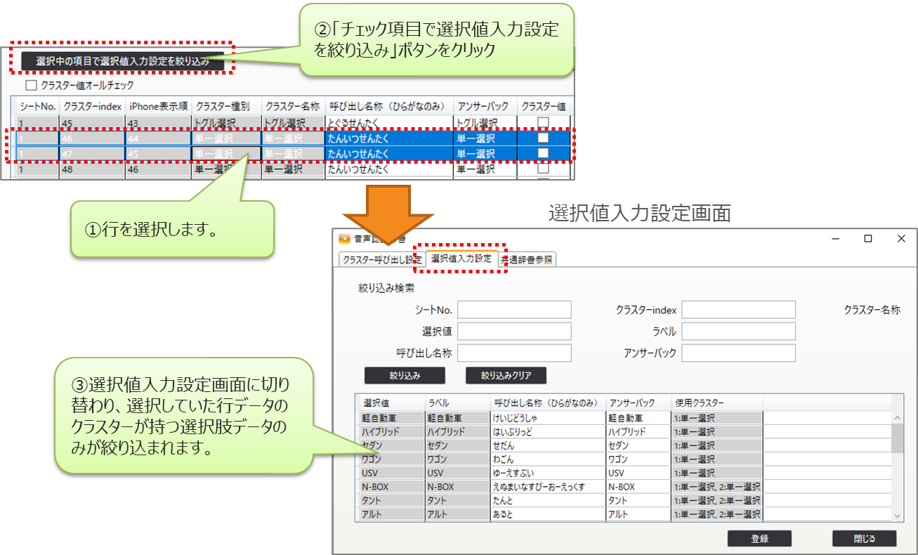
Task: Tick クラスター値 checkbox for cluster index 47
Action: [543, 153]
